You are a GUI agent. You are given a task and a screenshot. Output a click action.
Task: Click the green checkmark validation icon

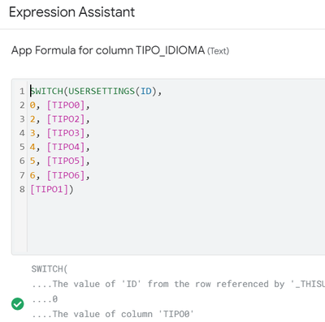click(18, 304)
